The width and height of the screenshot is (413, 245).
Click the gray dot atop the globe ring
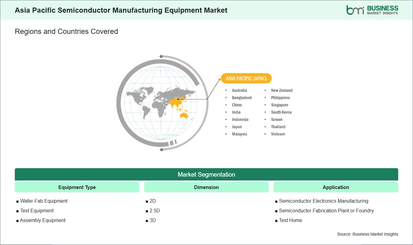coord(161,57)
